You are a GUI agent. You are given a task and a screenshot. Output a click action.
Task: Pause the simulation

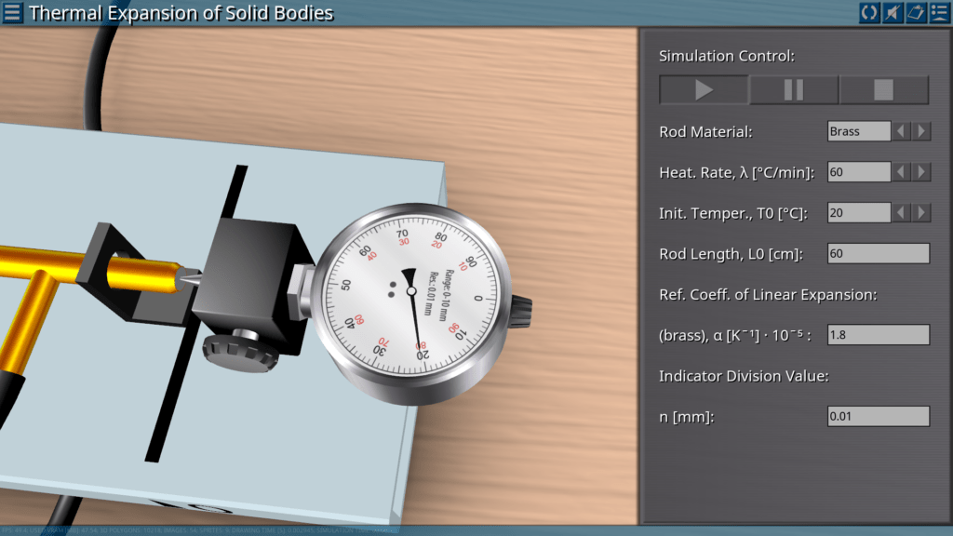[x=794, y=90]
